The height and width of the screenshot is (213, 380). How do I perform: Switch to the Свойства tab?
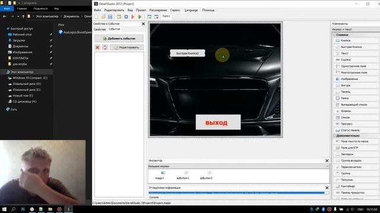click(100, 29)
